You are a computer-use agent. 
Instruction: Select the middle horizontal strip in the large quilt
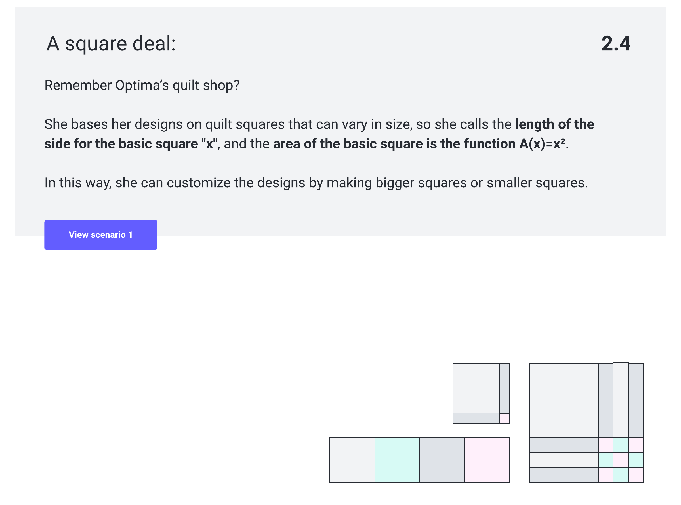coord(564,460)
